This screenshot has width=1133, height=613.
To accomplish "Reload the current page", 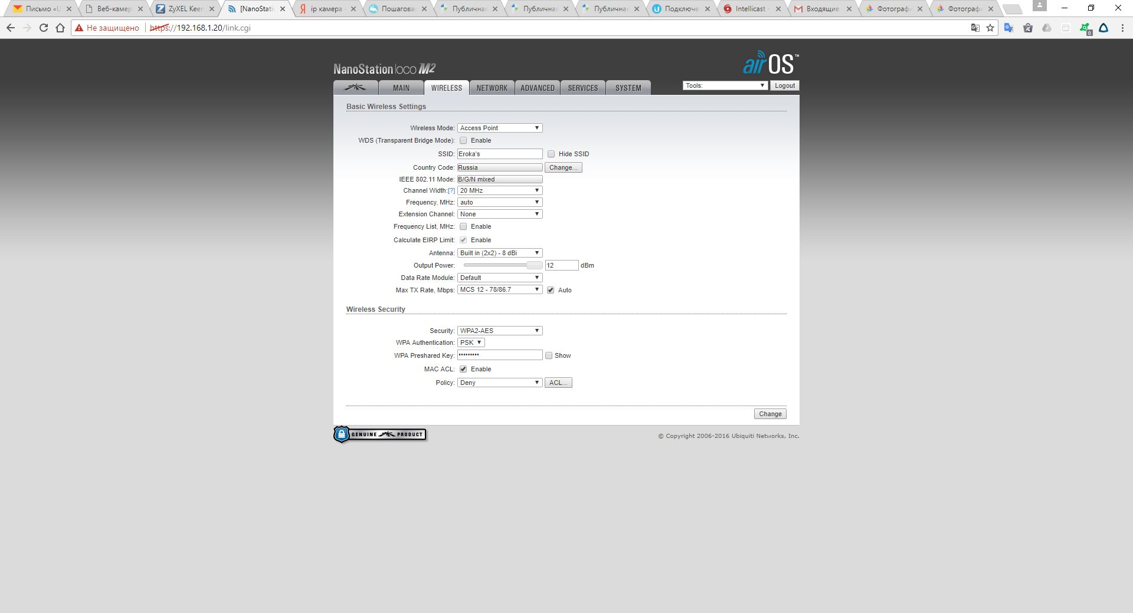I will tap(43, 28).
